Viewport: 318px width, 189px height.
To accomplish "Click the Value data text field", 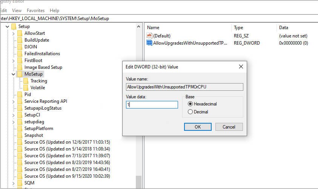I will tap(152, 105).
